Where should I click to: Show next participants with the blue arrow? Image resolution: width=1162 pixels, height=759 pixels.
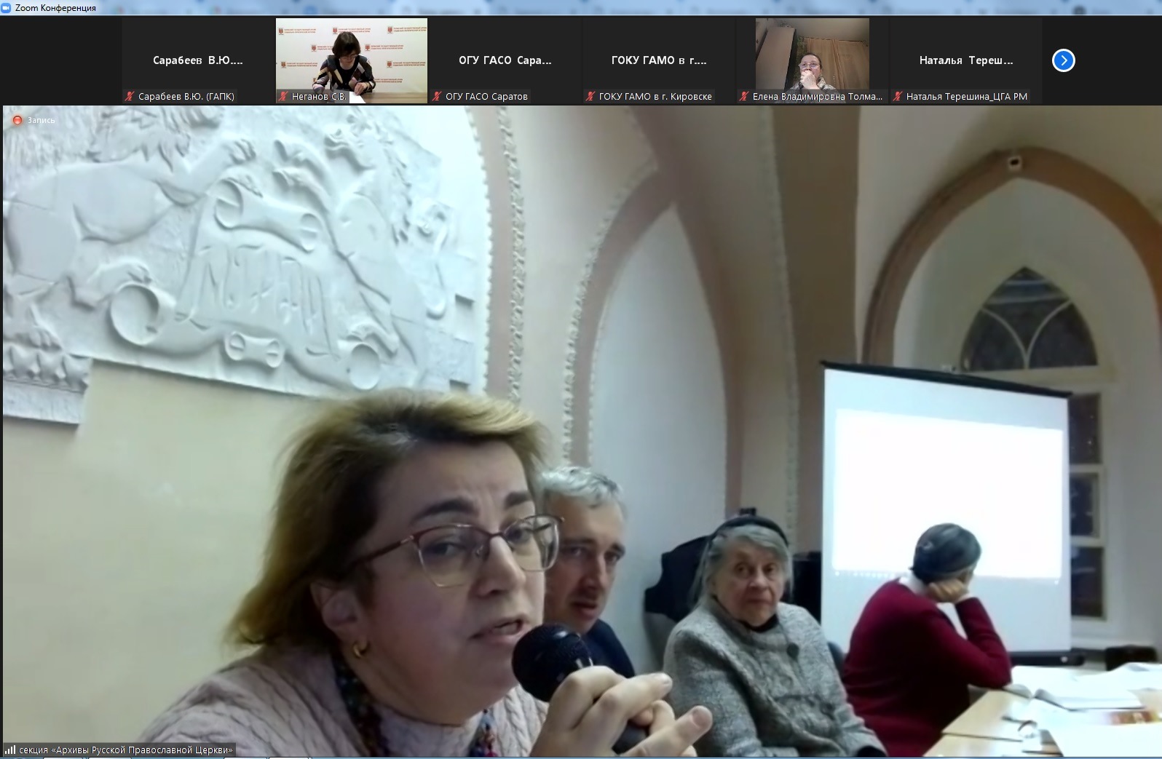click(x=1064, y=60)
